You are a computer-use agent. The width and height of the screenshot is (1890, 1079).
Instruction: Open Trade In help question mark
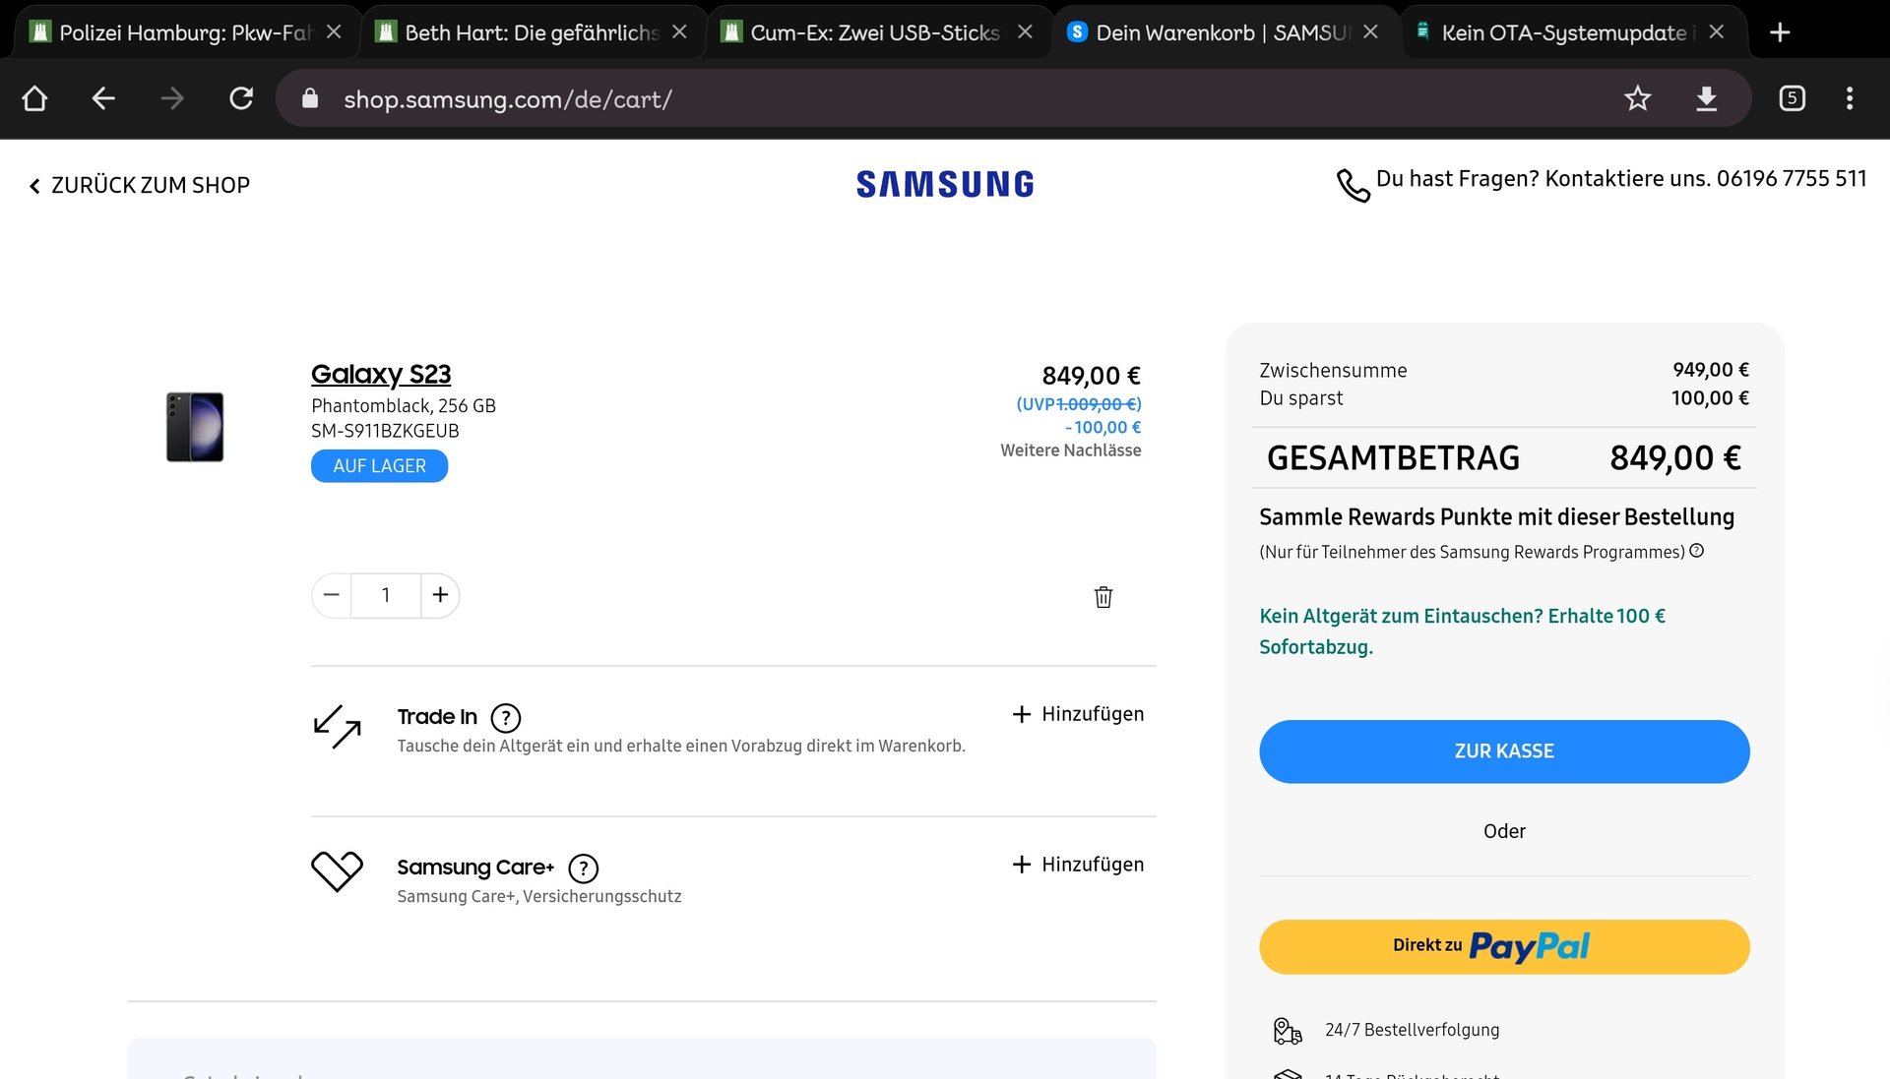point(505,718)
